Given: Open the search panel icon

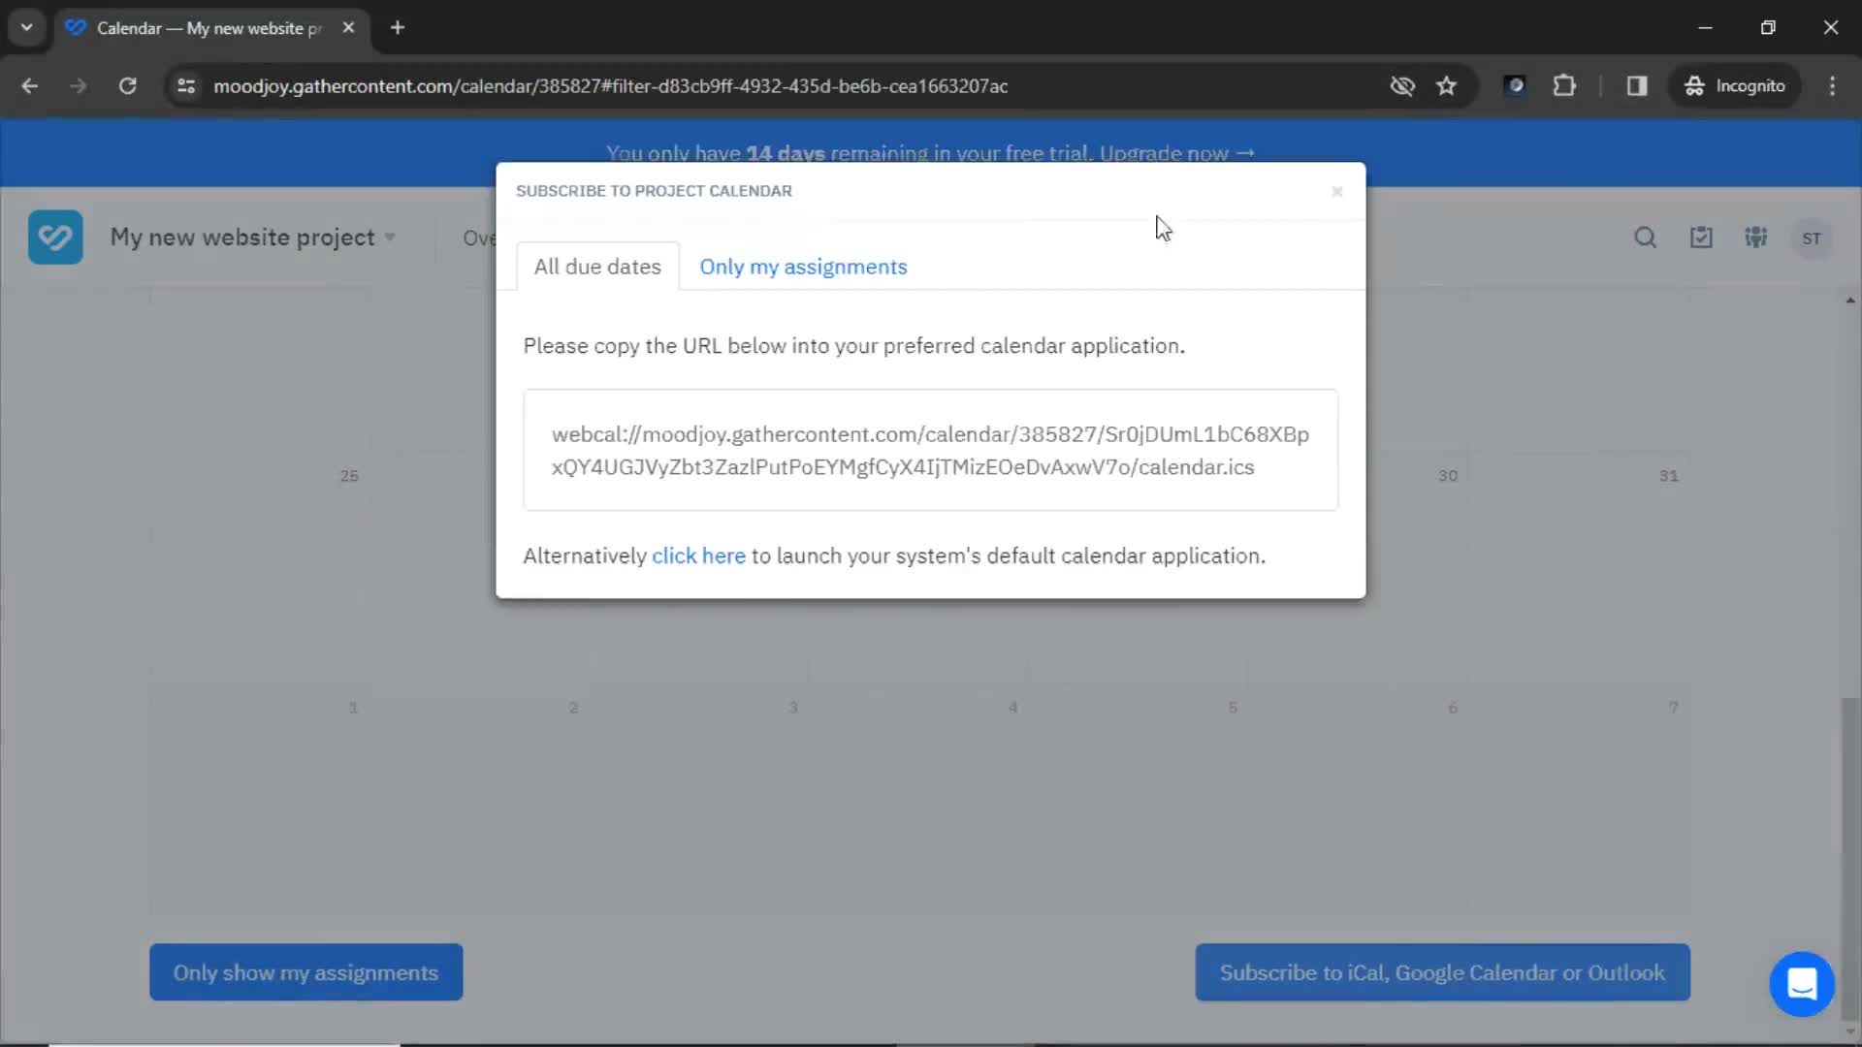Looking at the screenshot, I should [x=1646, y=237].
